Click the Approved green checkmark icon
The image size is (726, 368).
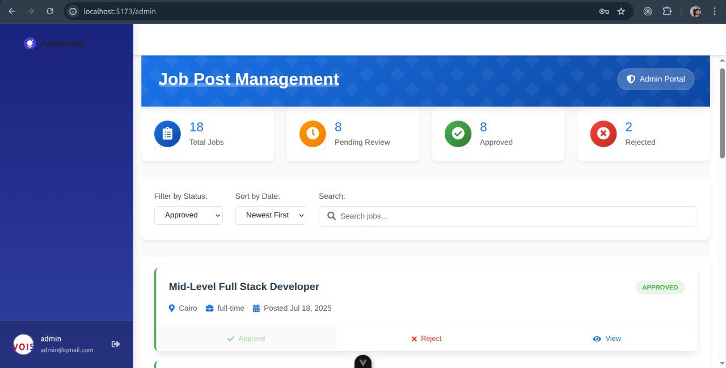[458, 134]
